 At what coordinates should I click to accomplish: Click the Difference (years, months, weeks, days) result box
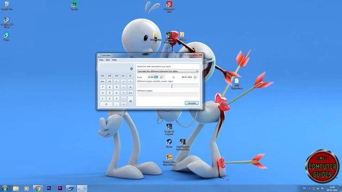pyautogui.click(x=168, y=86)
